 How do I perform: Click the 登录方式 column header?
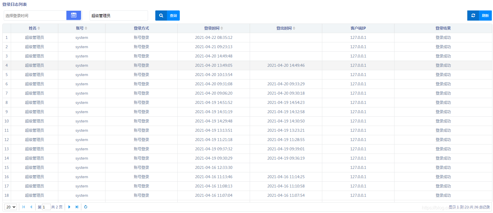141,28
